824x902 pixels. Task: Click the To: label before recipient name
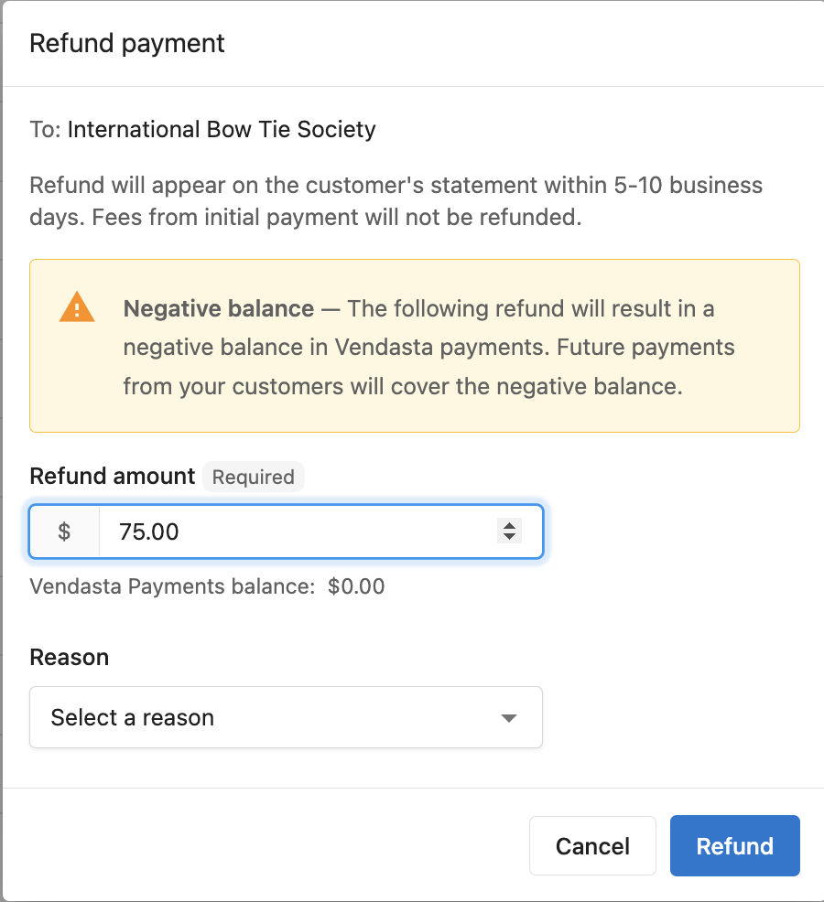click(x=46, y=129)
